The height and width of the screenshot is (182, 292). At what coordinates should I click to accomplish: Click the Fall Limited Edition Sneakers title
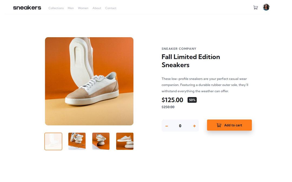191,61
